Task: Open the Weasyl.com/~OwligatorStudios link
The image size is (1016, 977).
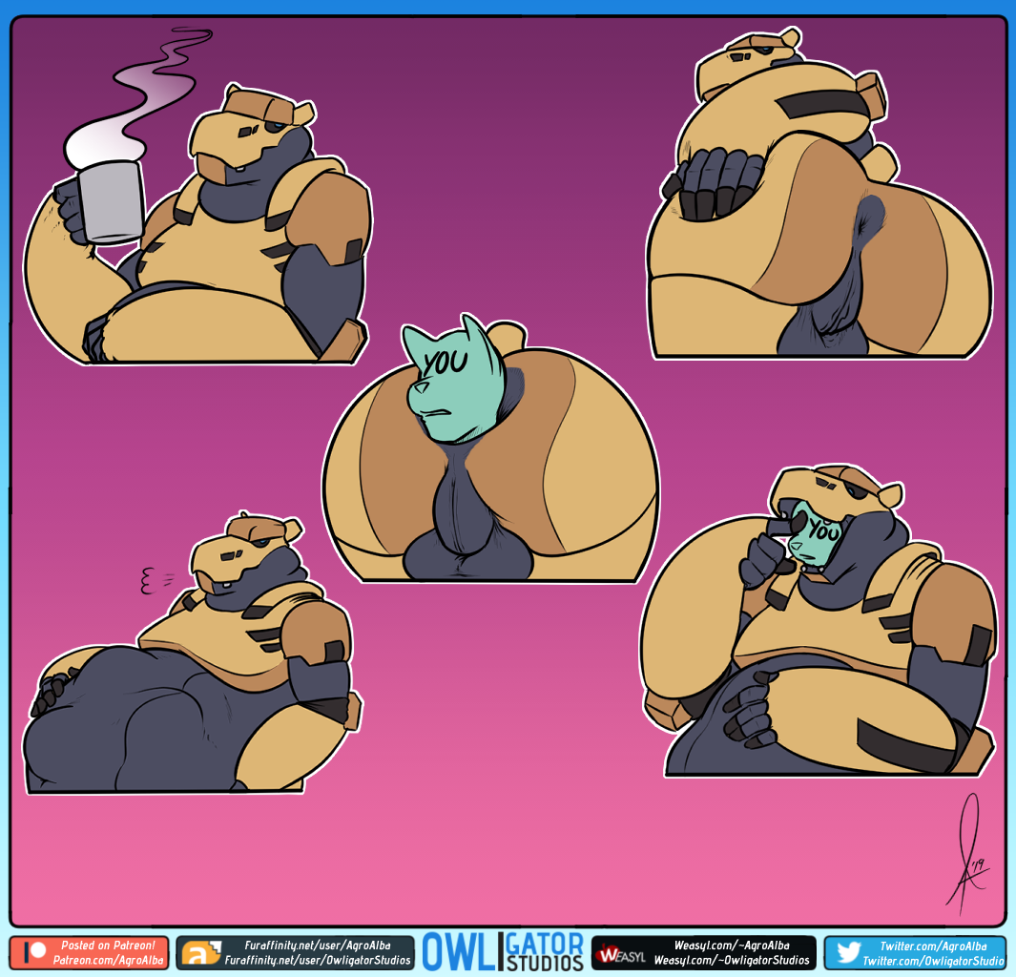Action: pyautogui.click(x=732, y=960)
